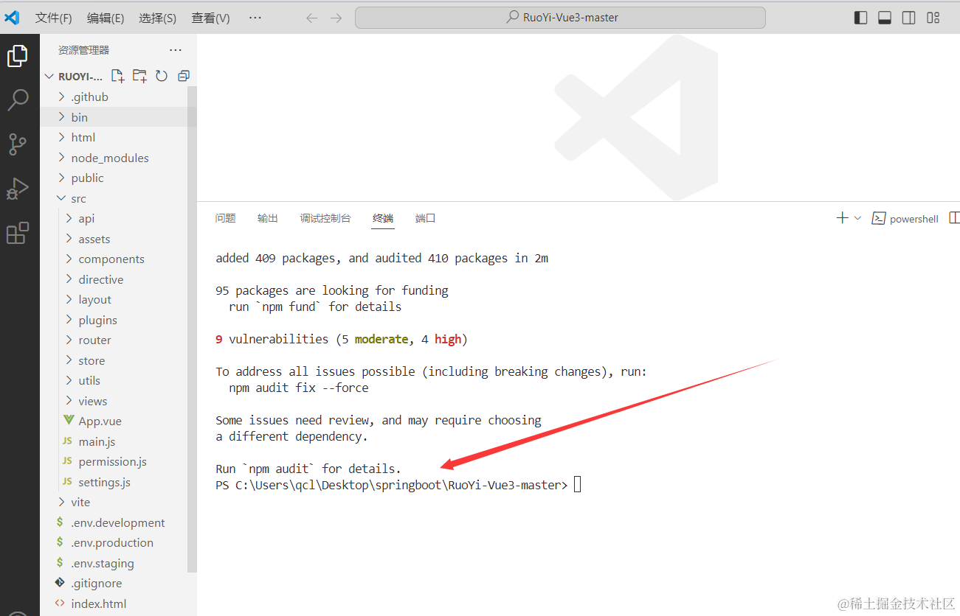Click the RuoYi-Vue3-master command center search box
The image size is (960, 616).
tap(560, 18)
